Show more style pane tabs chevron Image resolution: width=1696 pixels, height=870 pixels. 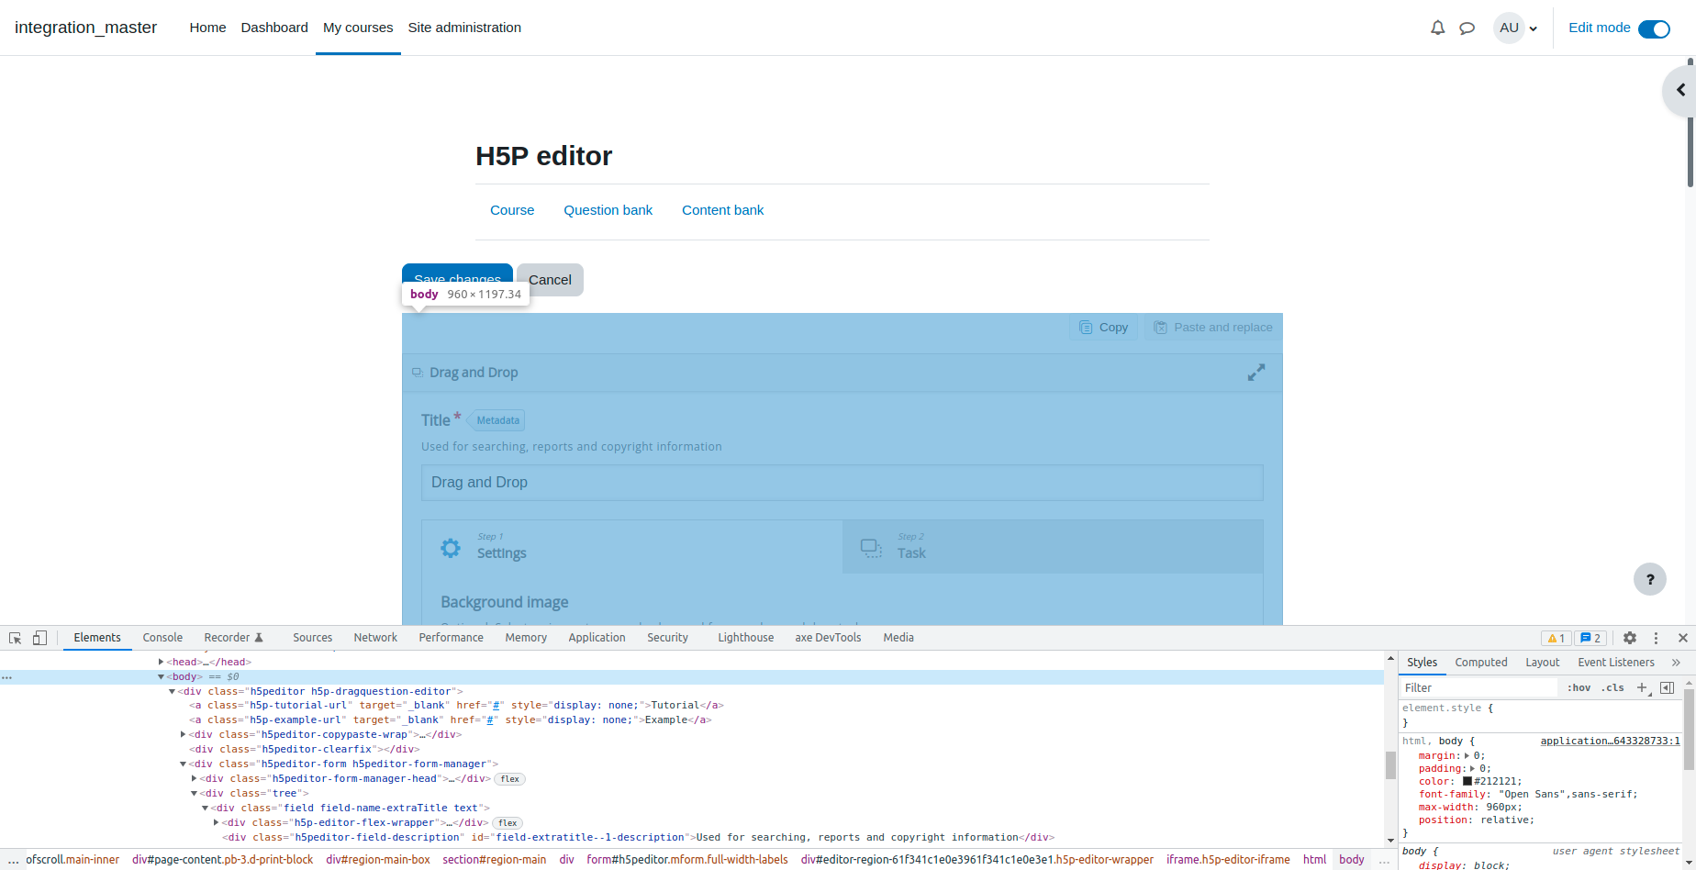tap(1676, 663)
